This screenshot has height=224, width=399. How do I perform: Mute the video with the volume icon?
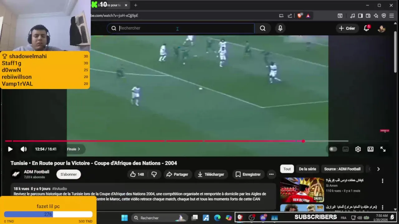point(24,149)
